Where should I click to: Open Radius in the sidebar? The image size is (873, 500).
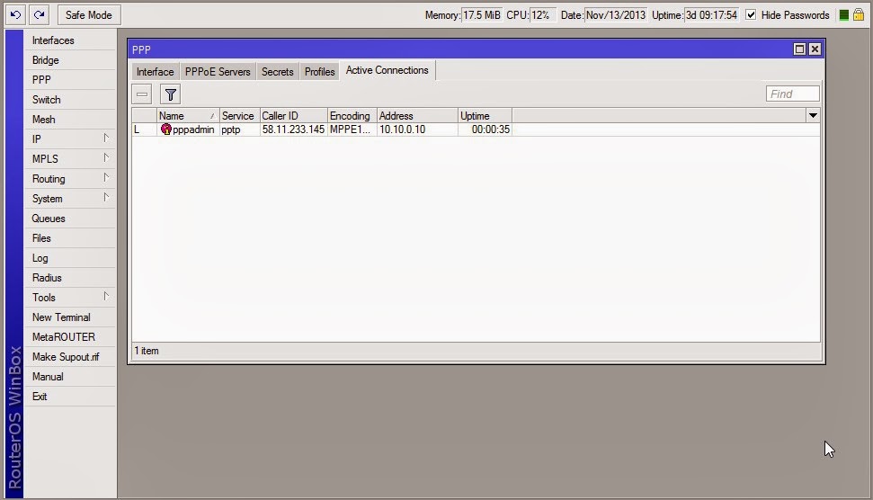point(70,278)
